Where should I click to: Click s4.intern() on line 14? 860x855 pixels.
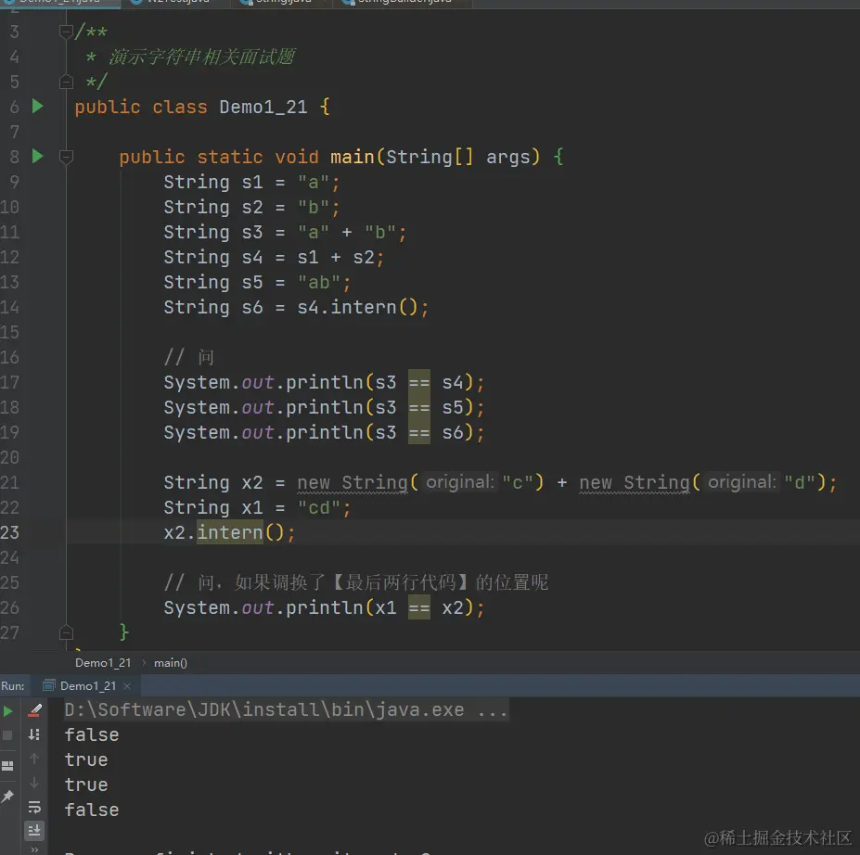point(357,307)
